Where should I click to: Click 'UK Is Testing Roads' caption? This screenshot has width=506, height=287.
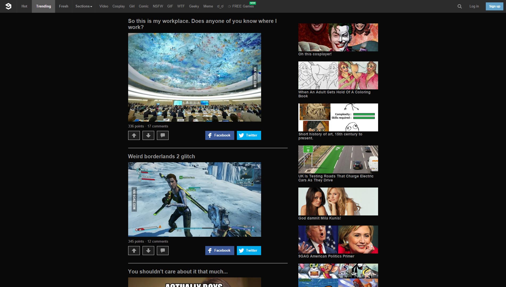[x=336, y=178]
